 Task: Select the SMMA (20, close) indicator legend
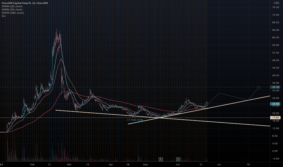coord(12,6)
